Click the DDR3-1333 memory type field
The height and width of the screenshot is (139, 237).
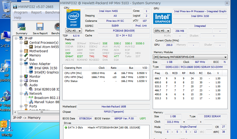pyautogui.click(x=194, y=67)
